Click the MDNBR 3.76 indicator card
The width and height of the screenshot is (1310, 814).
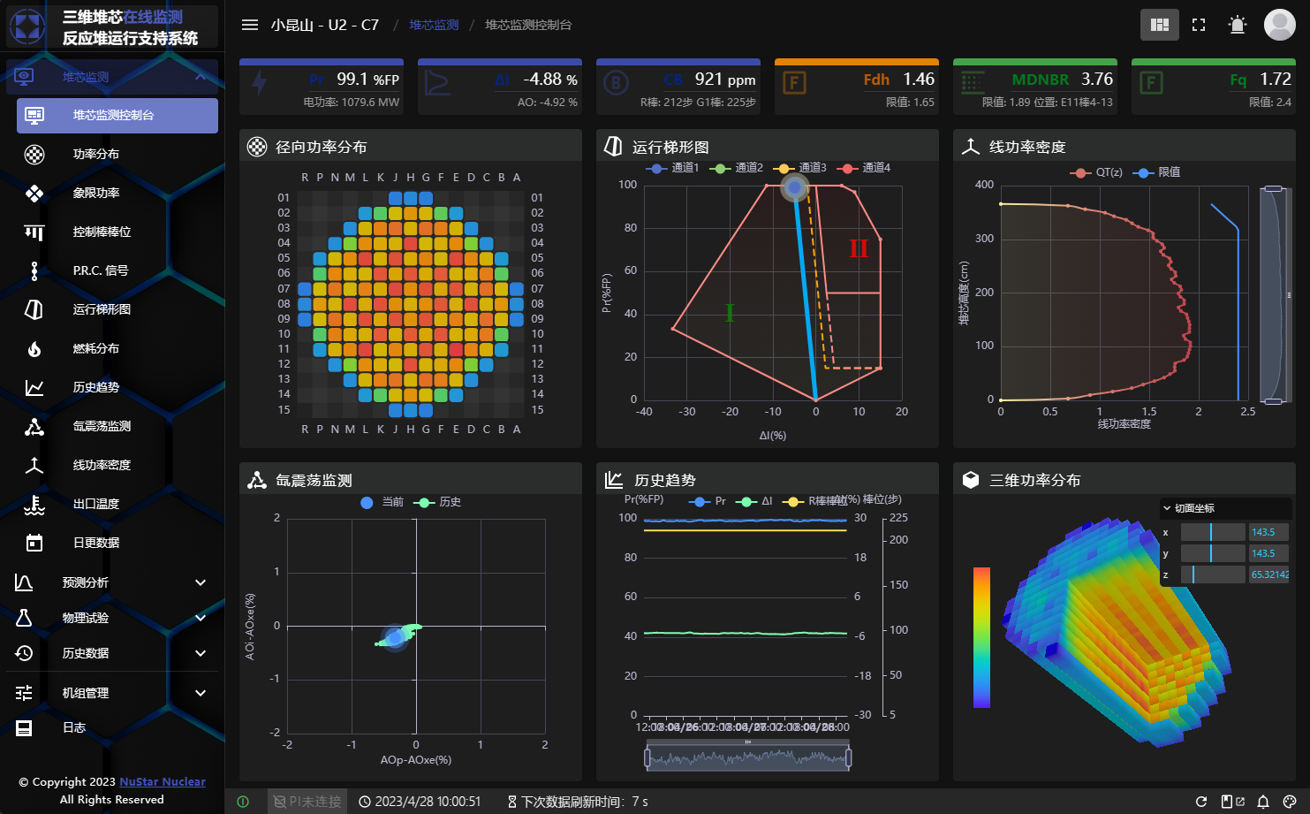pyautogui.click(x=1035, y=87)
